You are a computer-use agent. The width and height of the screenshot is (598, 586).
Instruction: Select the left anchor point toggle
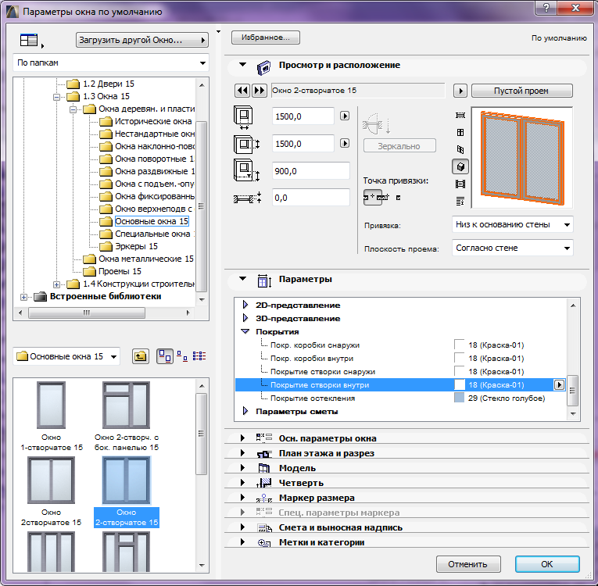374,198
